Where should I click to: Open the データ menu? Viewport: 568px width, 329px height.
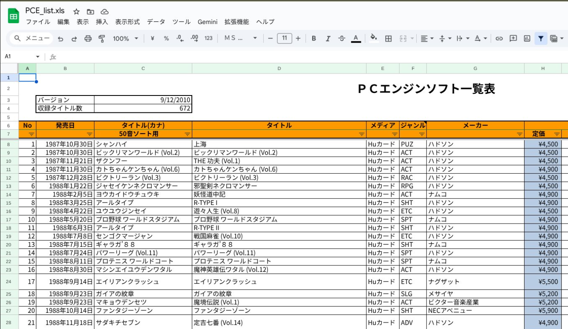coord(156,22)
